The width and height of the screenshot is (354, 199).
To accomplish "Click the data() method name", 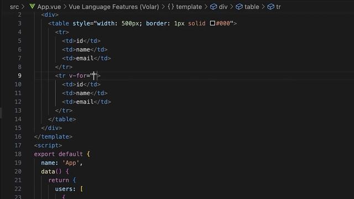I will [48, 171].
